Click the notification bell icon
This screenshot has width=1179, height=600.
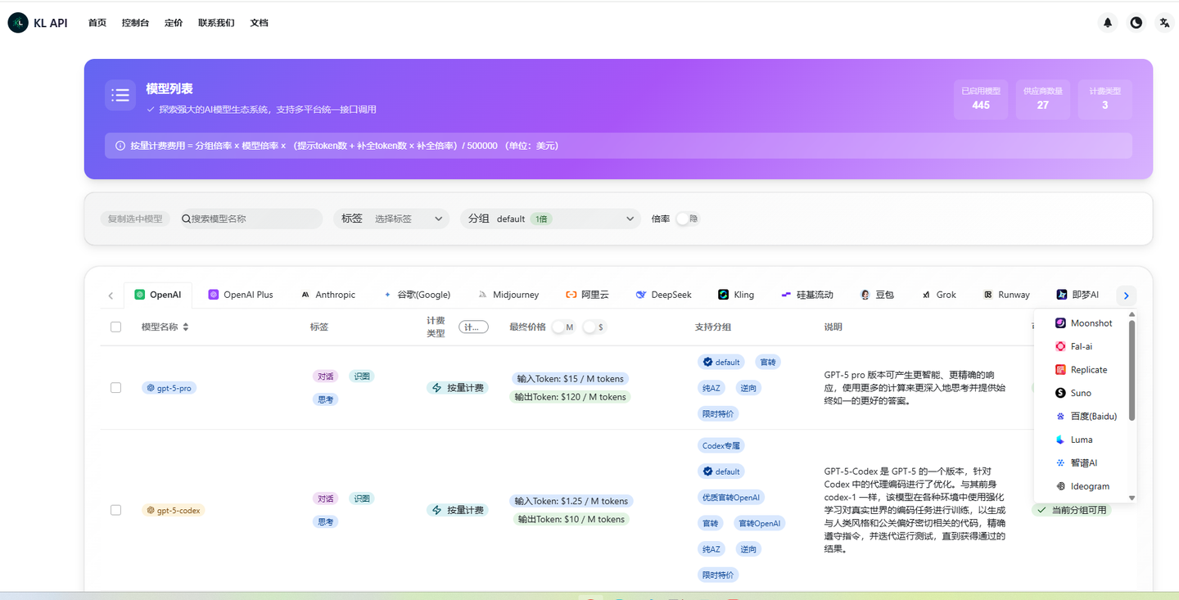[1107, 22]
